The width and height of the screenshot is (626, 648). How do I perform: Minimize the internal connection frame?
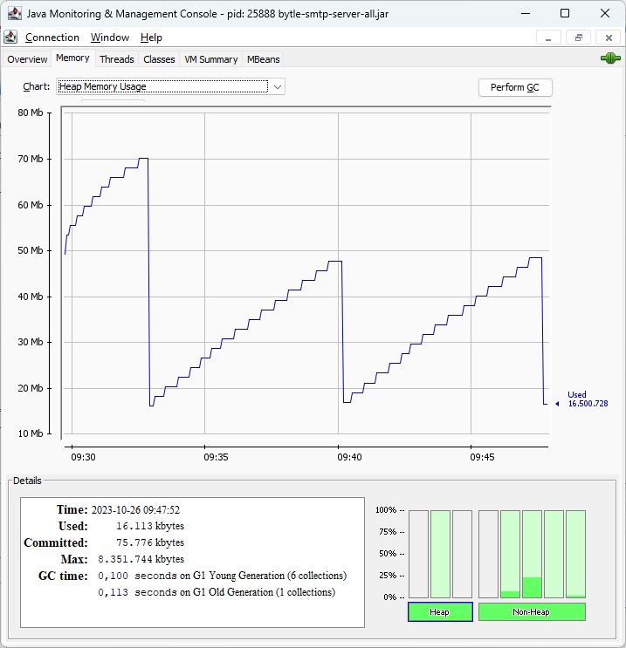(x=548, y=38)
